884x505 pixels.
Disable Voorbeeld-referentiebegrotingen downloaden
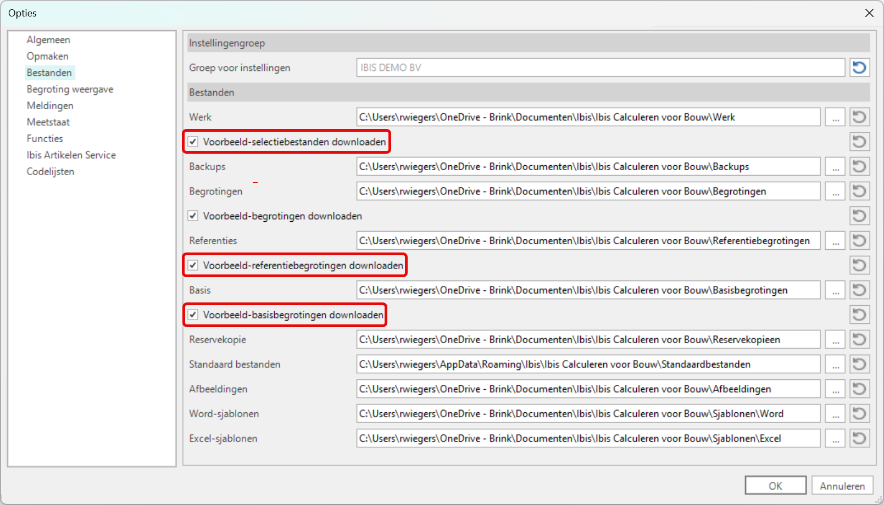point(193,265)
